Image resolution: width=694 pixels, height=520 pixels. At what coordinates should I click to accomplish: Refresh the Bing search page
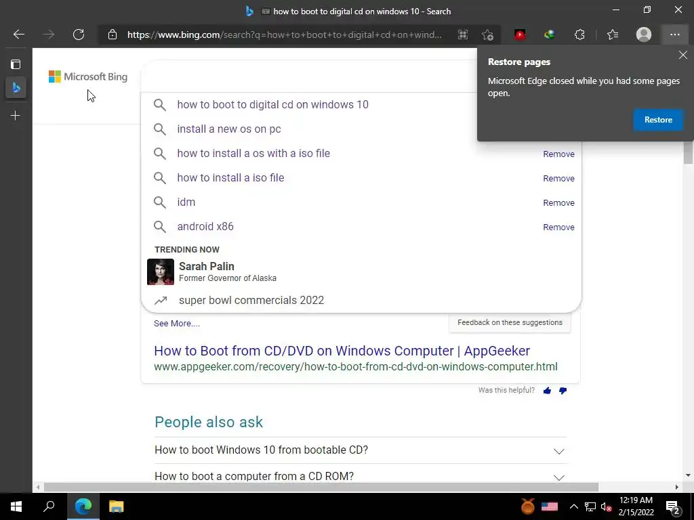pyautogui.click(x=79, y=35)
